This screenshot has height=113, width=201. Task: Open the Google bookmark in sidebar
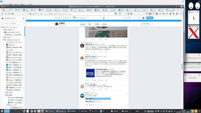tap(10, 50)
